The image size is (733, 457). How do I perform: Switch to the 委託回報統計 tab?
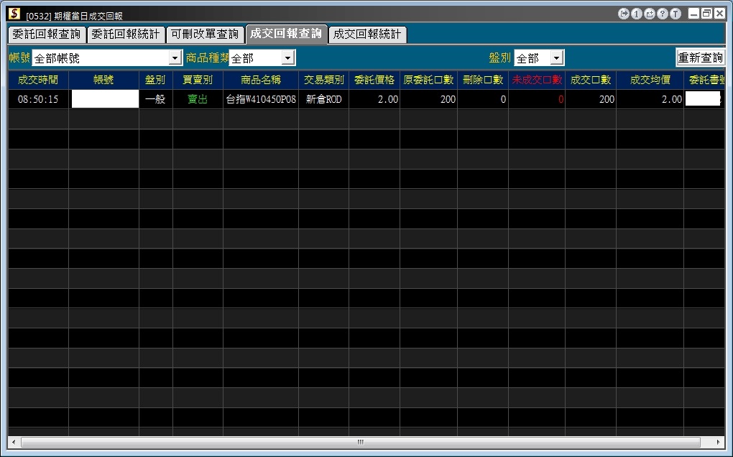[x=126, y=34]
